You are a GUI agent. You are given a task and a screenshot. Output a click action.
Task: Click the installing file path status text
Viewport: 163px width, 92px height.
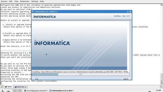[x=80, y=72]
